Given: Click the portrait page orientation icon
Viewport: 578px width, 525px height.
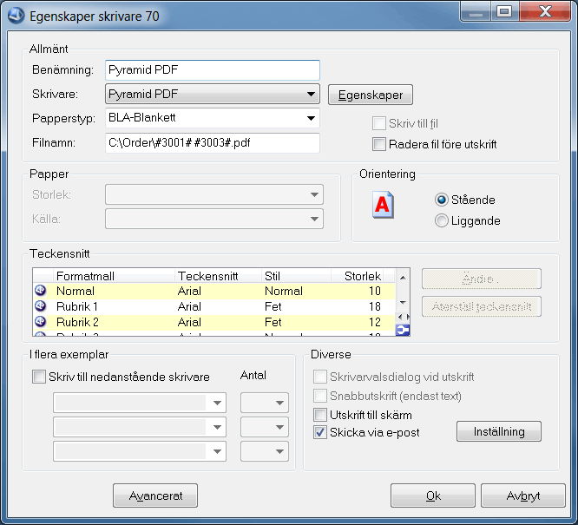Looking at the screenshot, I should (x=383, y=205).
